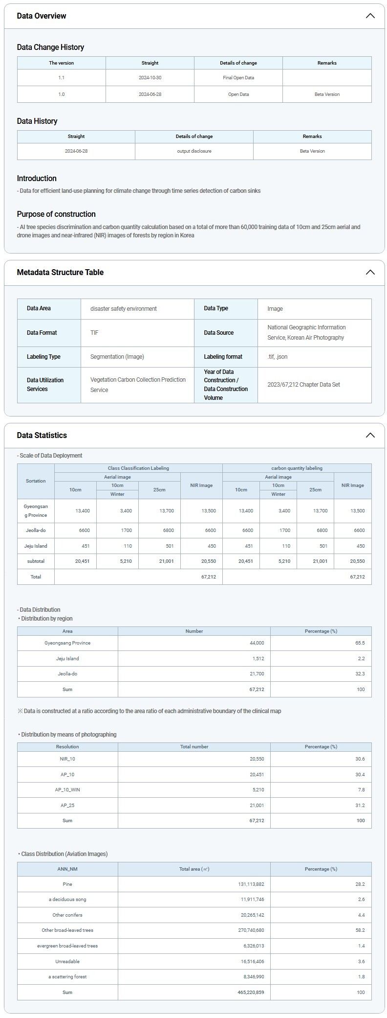Screen dimensions: 387x1018
Task: Click the Other broad-leaved trees row label
Action: [x=67, y=930]
